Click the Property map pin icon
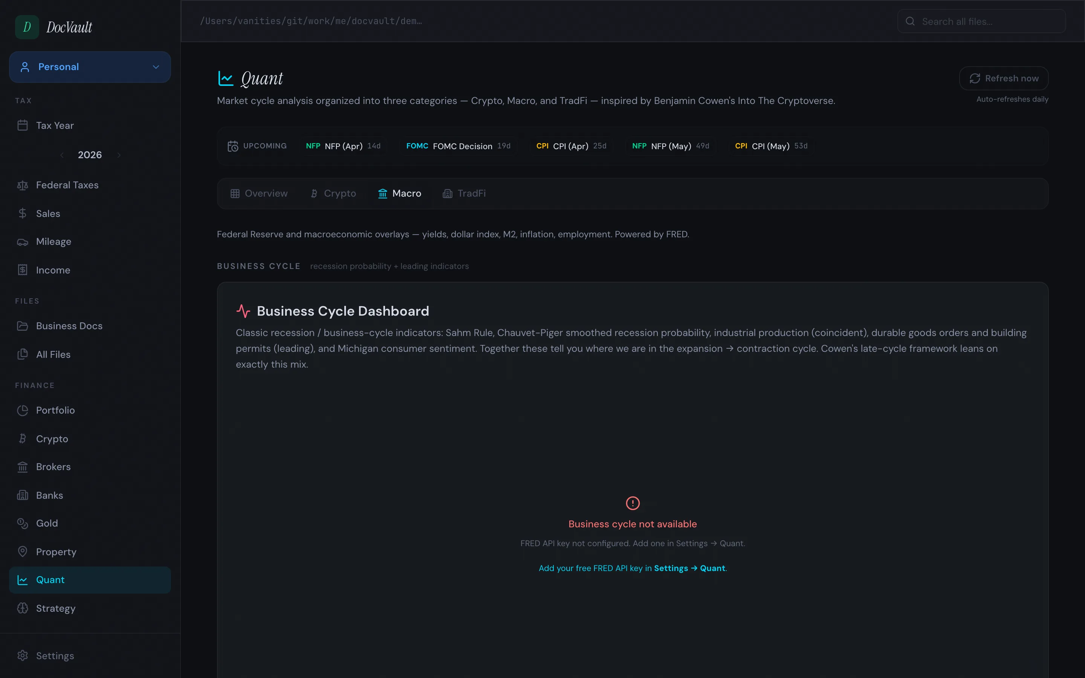Image resolution: width=1085 pixels, height=678 pixels. click(23, 551)
